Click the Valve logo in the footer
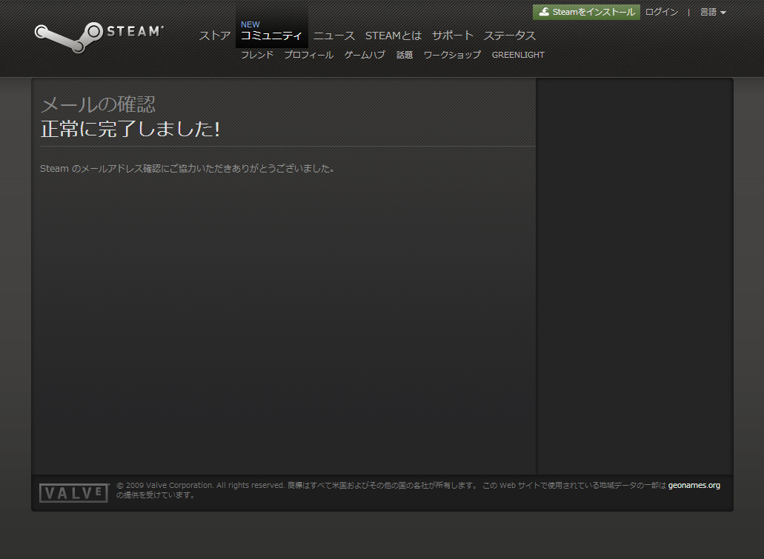The width and height of the screenshot is (764, 559). click(74, 493)
